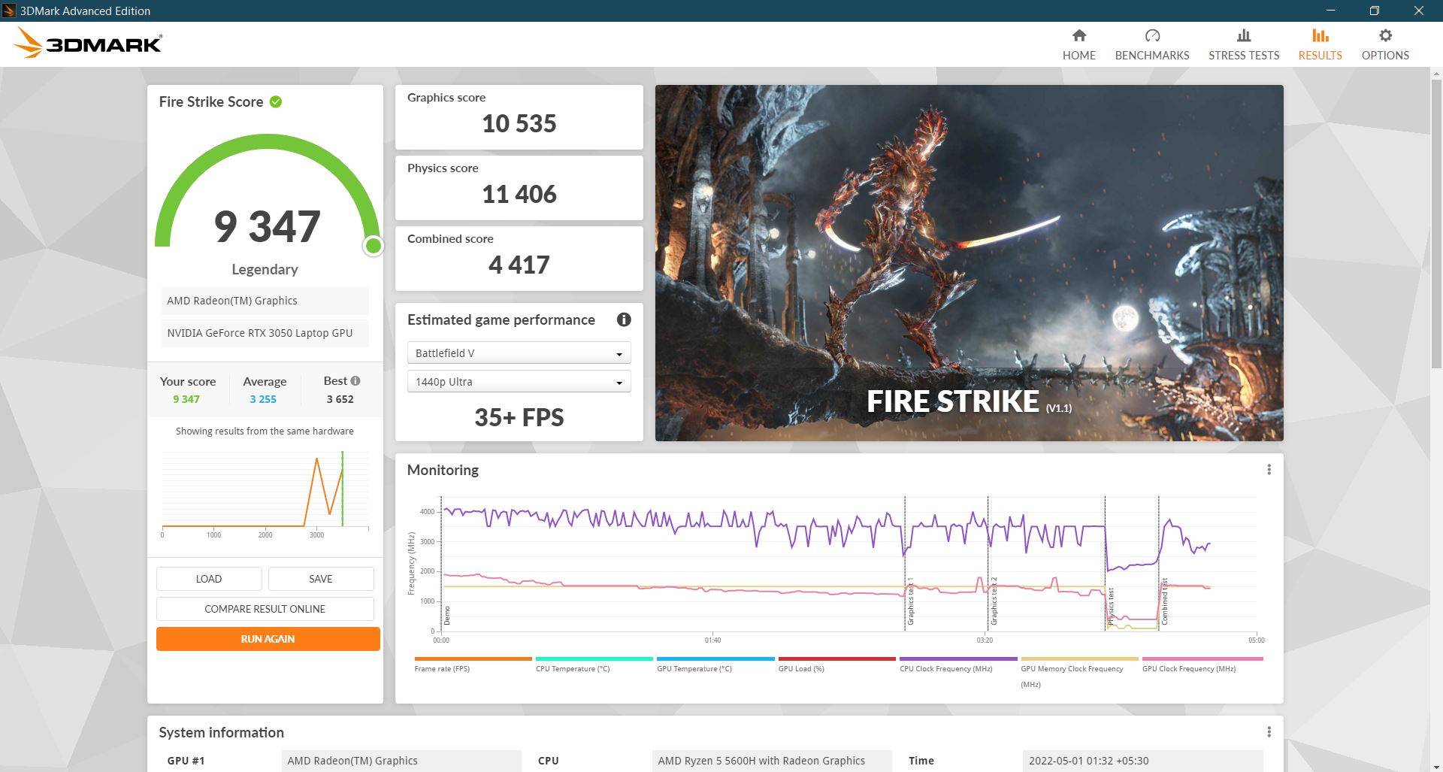
Task: Click the vertical scrollbar down arrow
Action: (1436, 766)
